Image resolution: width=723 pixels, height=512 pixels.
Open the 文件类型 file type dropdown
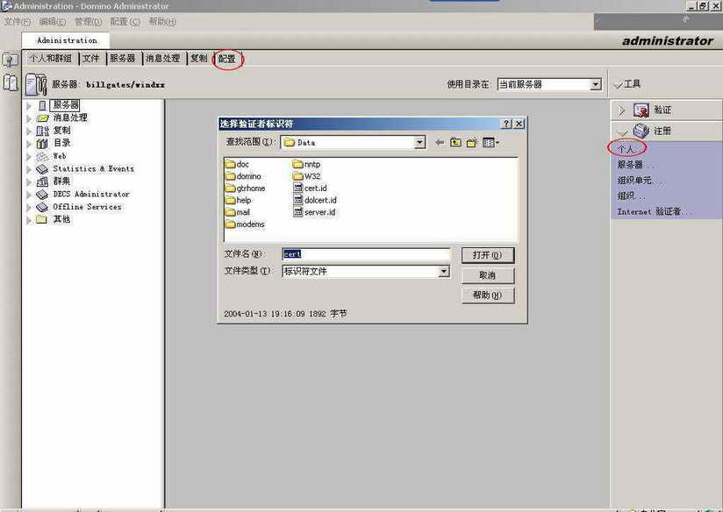(444, 272)
